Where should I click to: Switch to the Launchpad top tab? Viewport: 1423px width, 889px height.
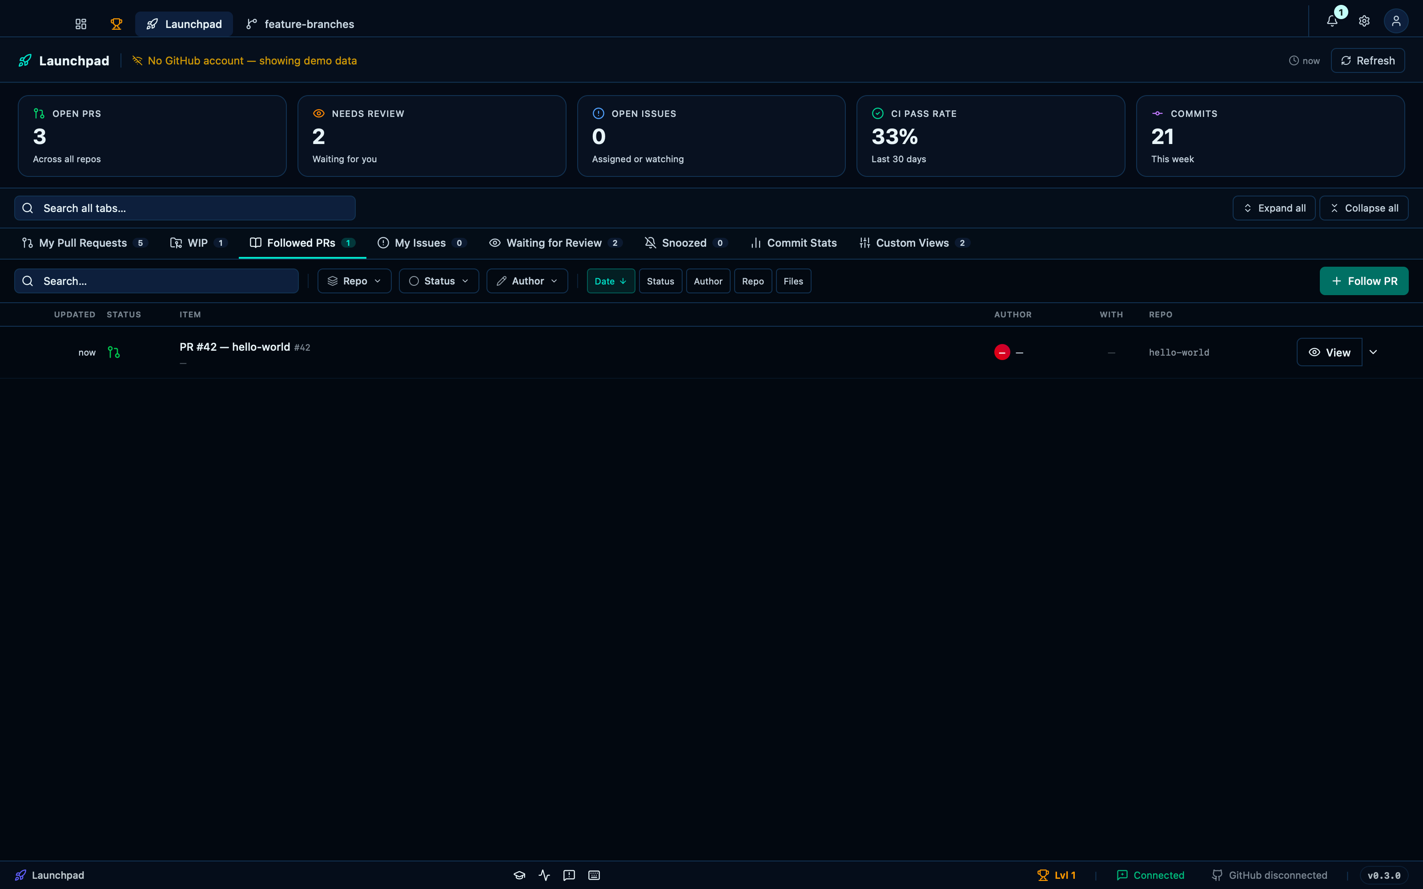(x=184, y=24)
